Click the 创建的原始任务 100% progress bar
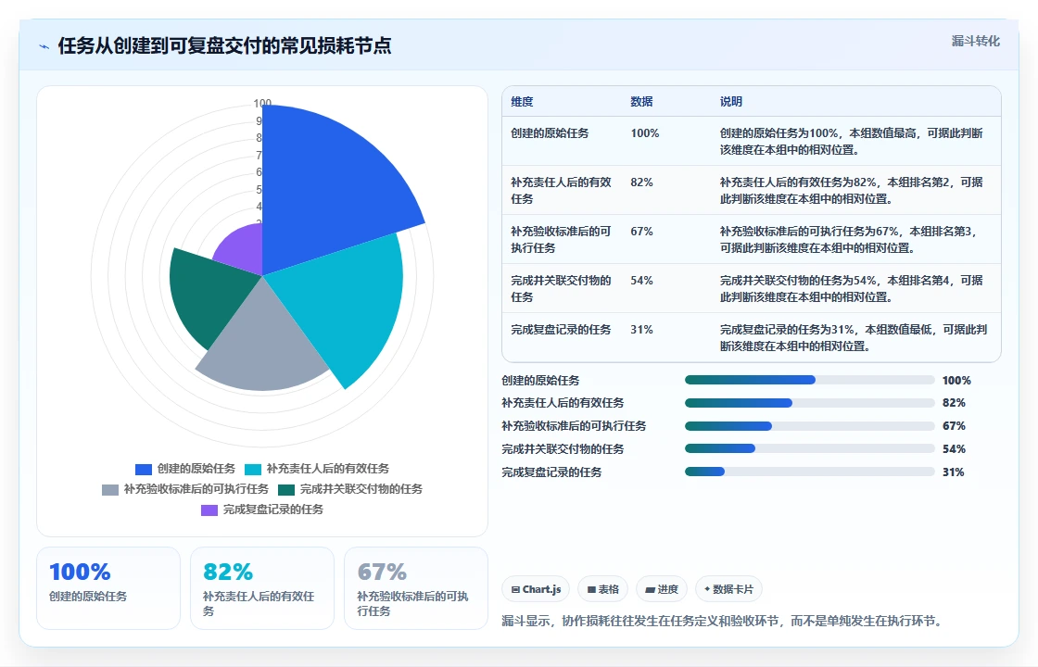The image size is (1038, 667). 810,380
